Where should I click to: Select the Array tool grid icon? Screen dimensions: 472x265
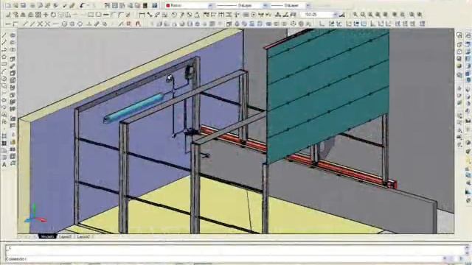38,15
